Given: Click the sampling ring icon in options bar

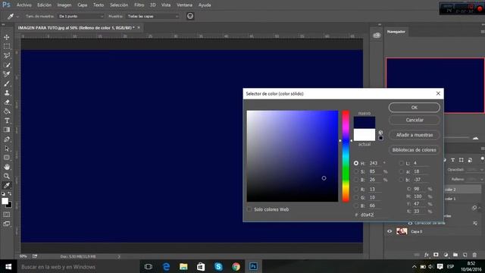Looking at the screenshot, I should coord(190,16).
